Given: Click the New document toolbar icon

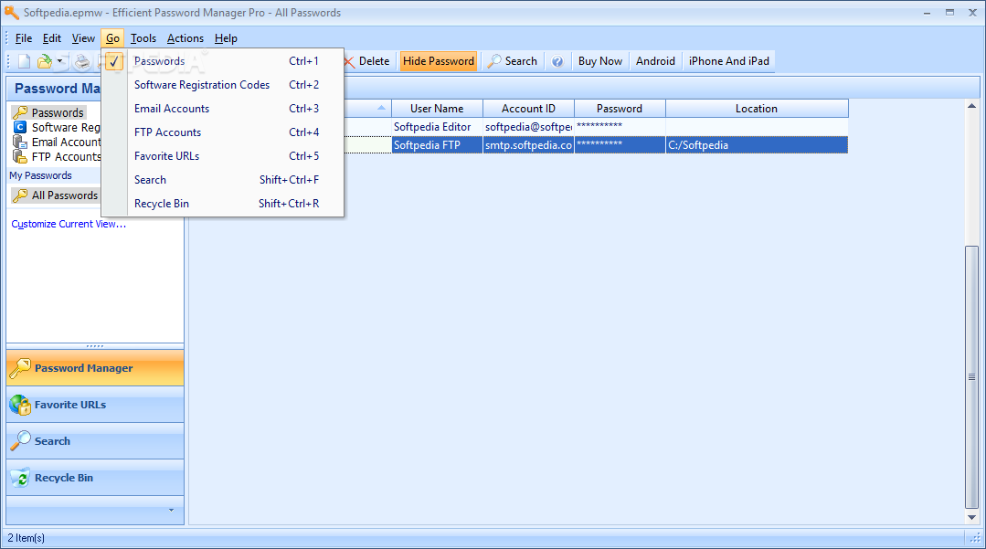Looking at the screenshot, I should 24,61.
